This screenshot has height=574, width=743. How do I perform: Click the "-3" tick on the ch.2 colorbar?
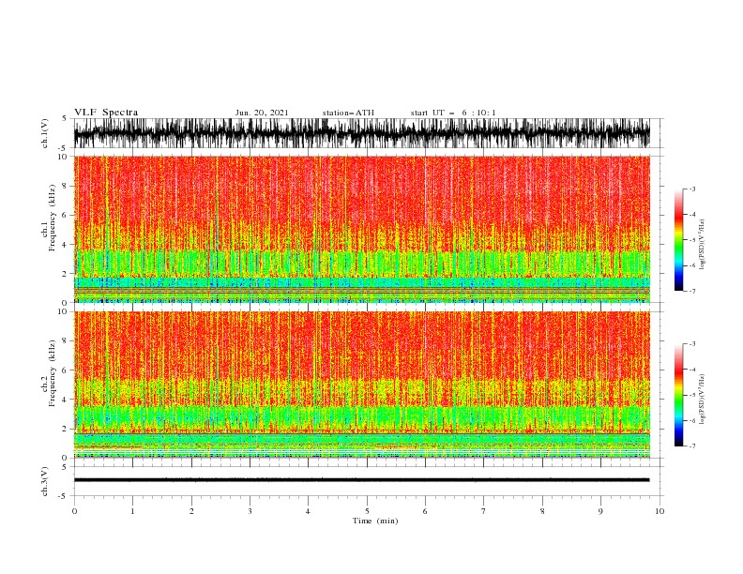coord(691,344)
